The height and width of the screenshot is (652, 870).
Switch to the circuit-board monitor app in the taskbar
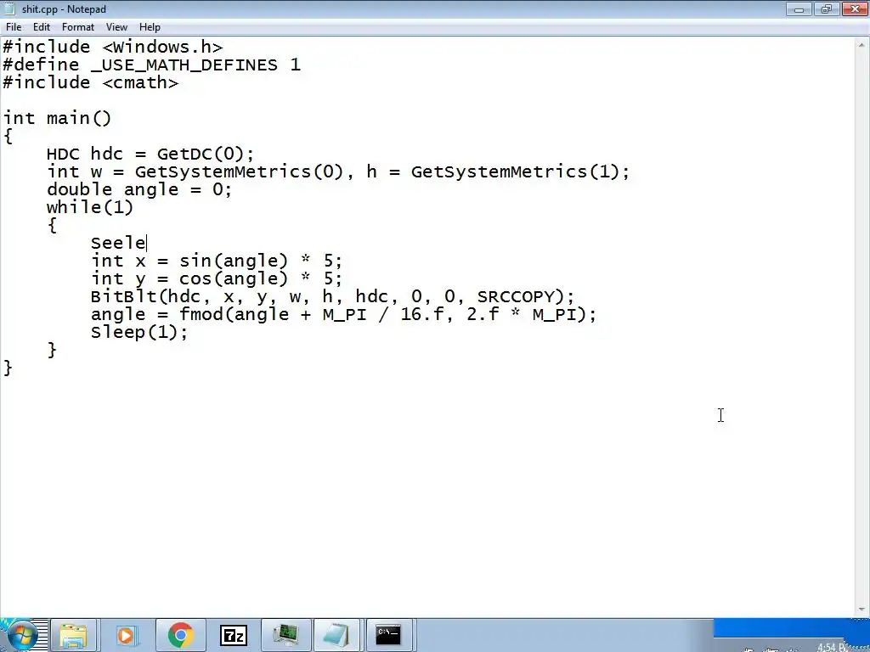coord(285,635)
